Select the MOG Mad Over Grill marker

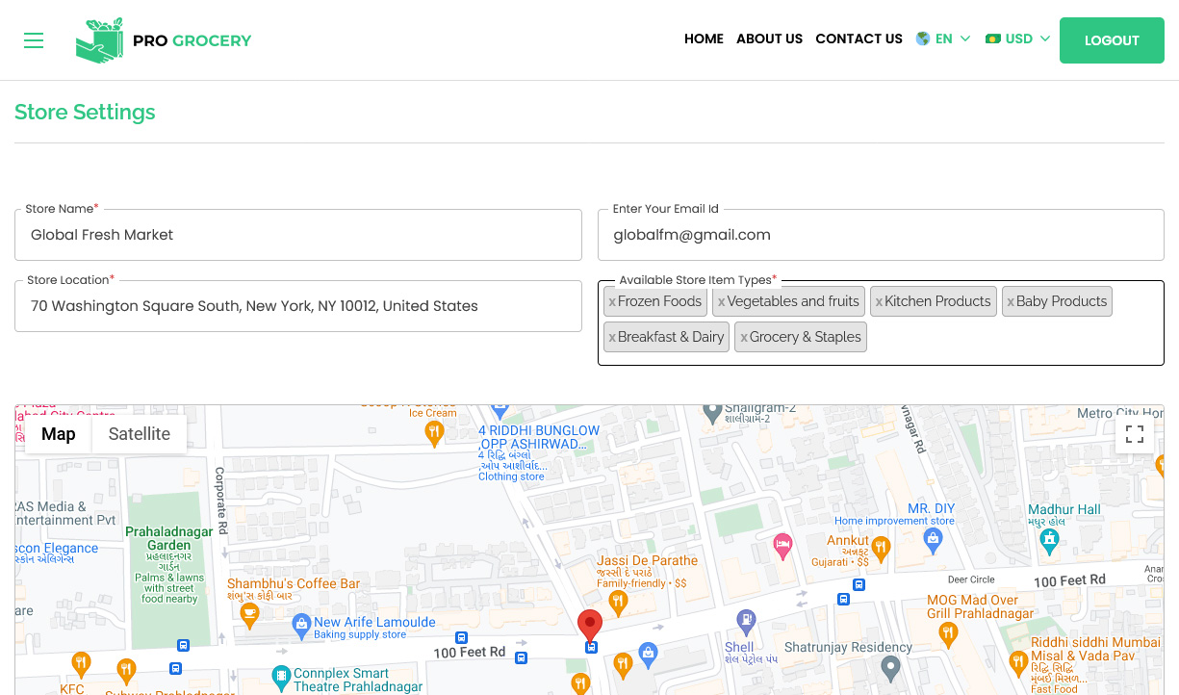pyautogui.click(x=948, y=633)
